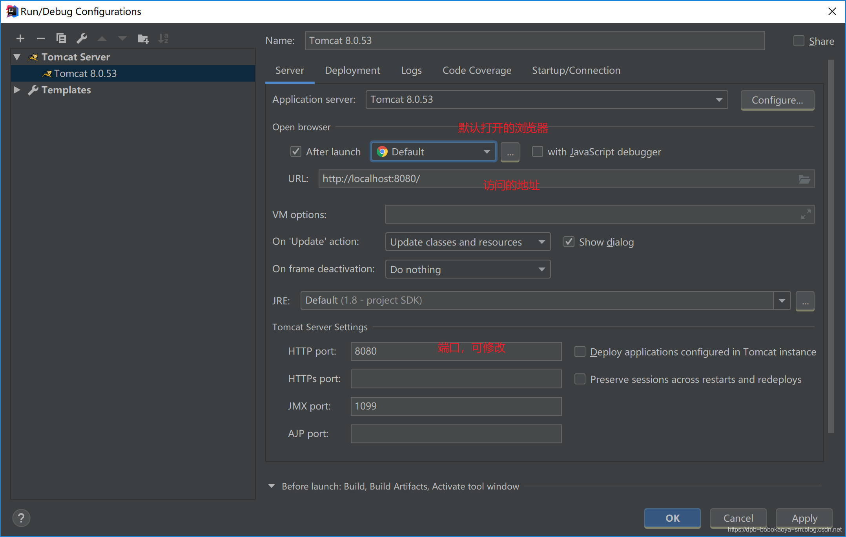Enable Deploy applications in Tomcat instance
Viewport: 846px width, 537px height.
(578, 351)
